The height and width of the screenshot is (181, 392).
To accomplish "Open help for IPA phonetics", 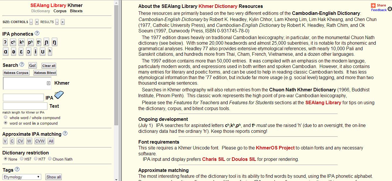I will pos(37,34).
